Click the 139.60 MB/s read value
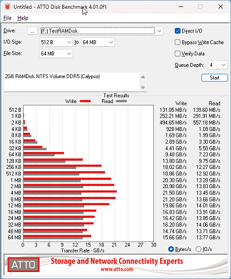 click(207, 110)
